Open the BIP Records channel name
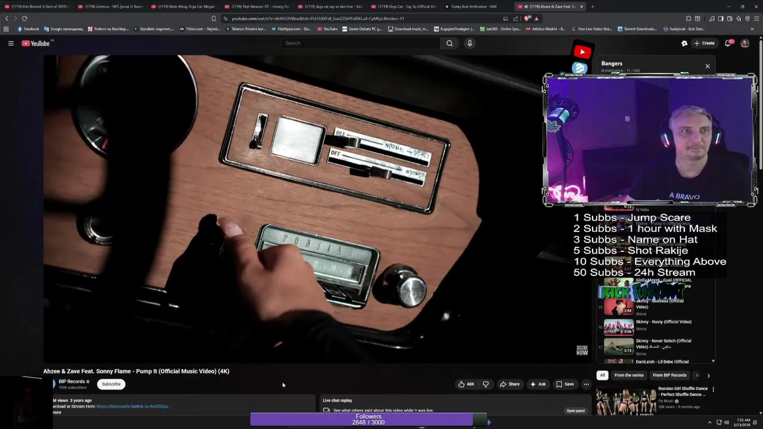The height and width of the screenshot is (429, 763). (72, 381)
